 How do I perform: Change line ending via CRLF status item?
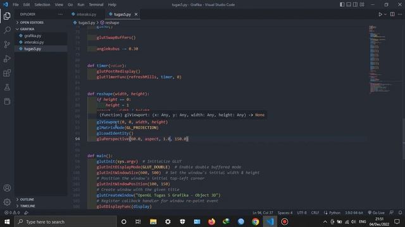coord(315,213)
